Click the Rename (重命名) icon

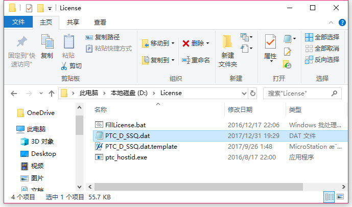186,60
